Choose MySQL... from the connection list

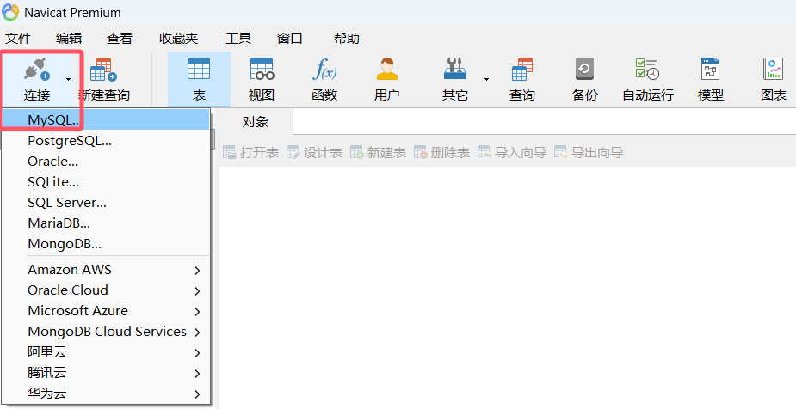pyautogui.click(x=106, y=120)
